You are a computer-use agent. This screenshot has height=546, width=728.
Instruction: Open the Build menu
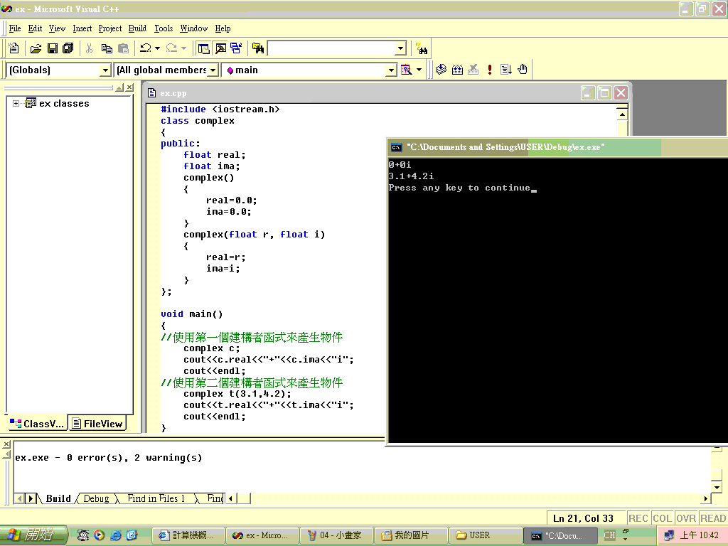click(137, 28)
